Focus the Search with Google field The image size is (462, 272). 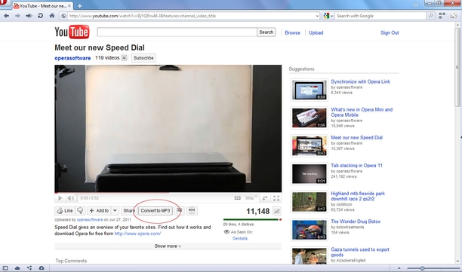click(x=380, y=16)
